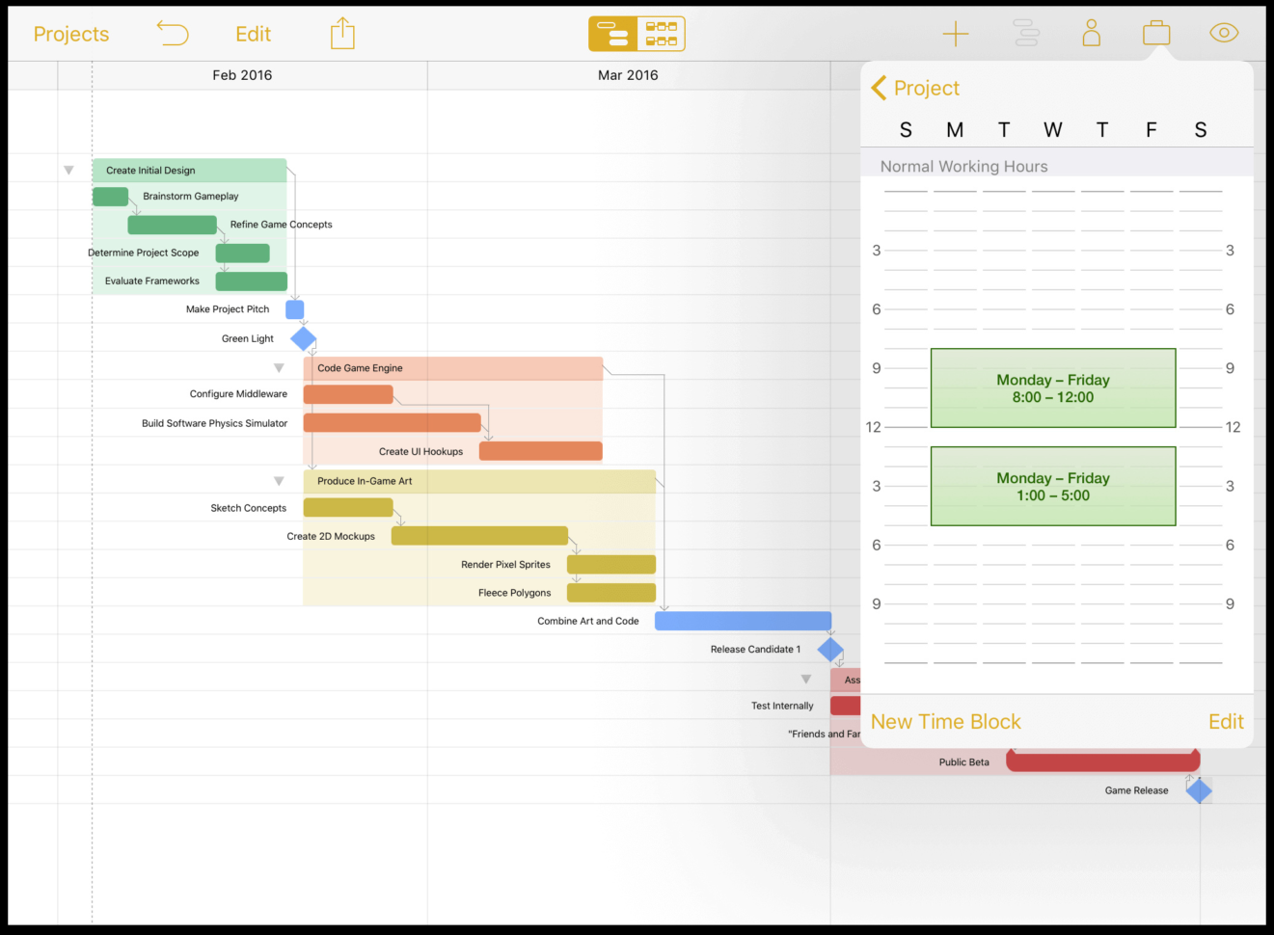Select the Monday–Friday 8:00–12:00 time block

click(1052, 388)
